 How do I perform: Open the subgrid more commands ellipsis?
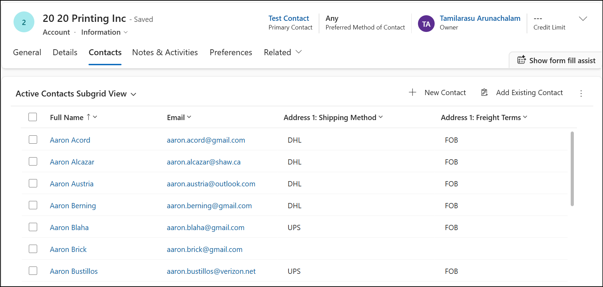click(581, 93)
